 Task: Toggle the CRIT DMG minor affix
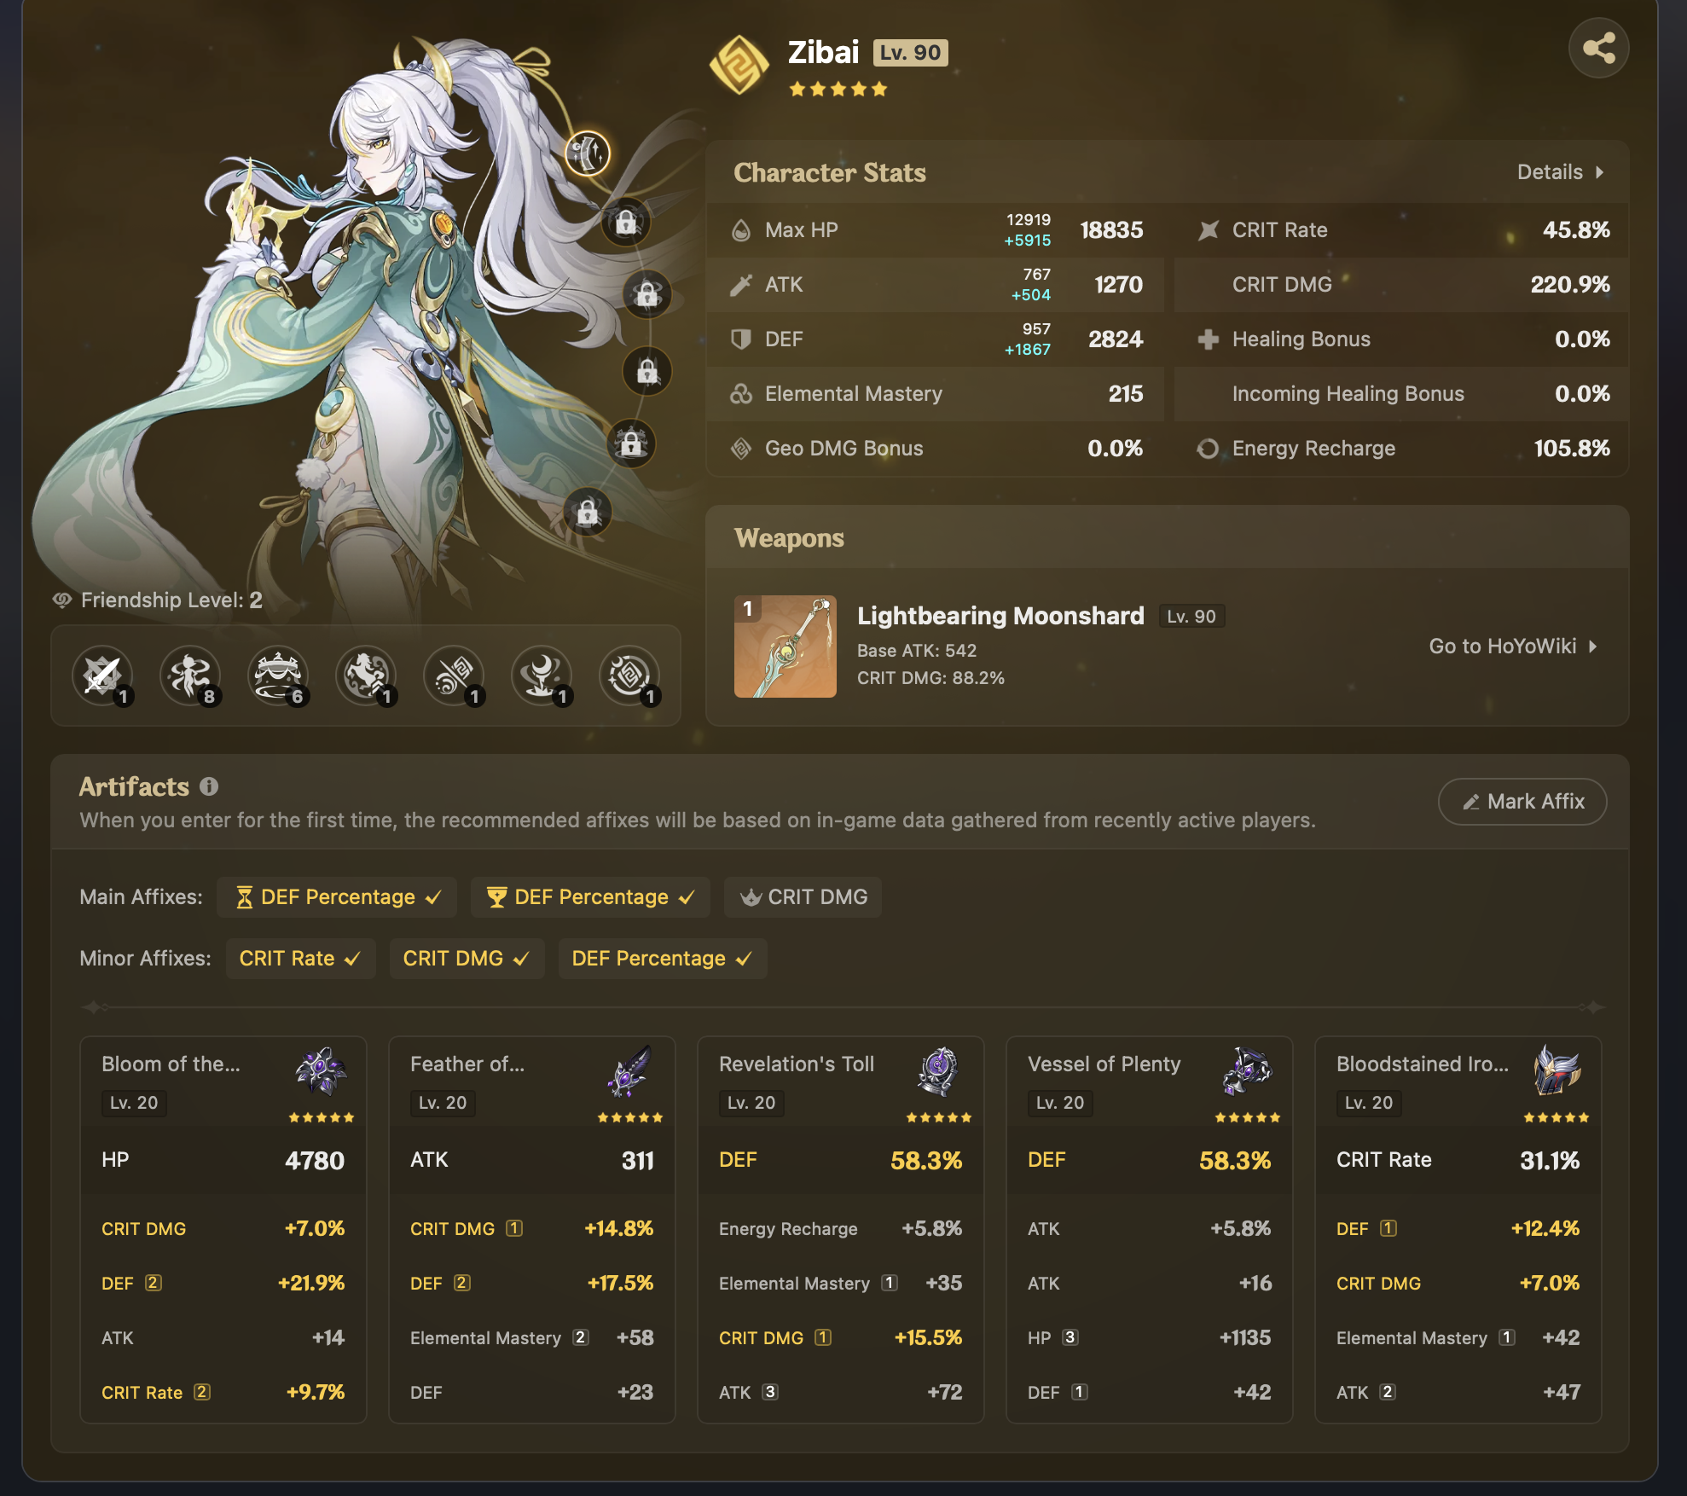467,959
